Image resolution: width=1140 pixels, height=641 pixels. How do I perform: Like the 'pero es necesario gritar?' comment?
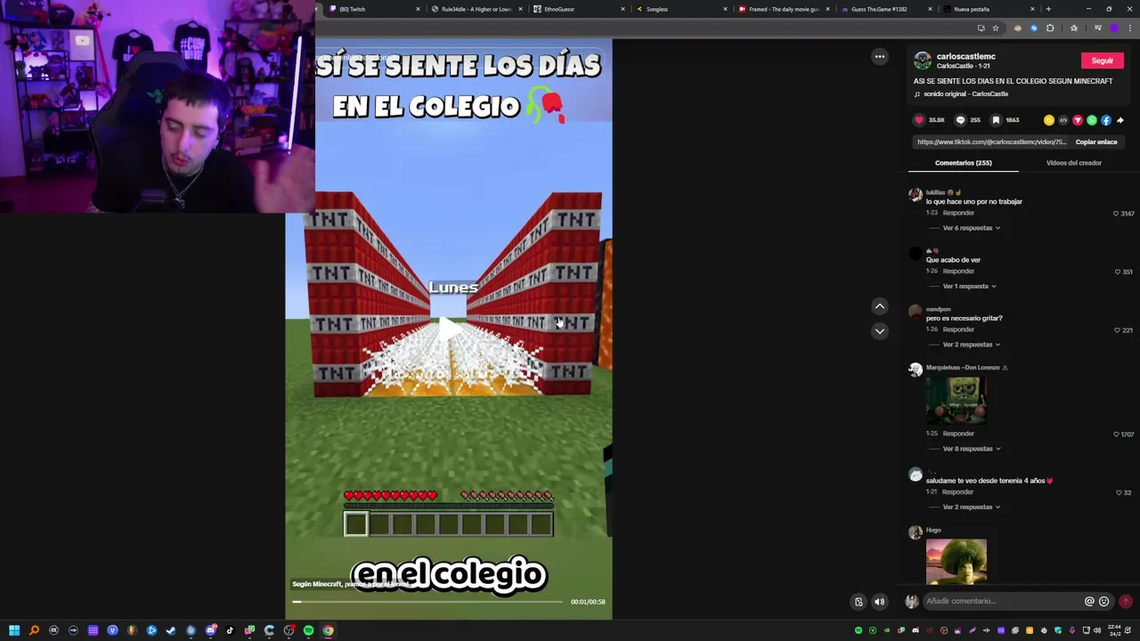coord(1117,330)
